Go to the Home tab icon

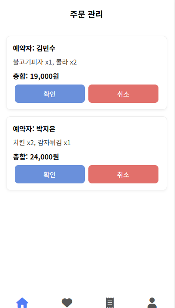coord(22,303)
